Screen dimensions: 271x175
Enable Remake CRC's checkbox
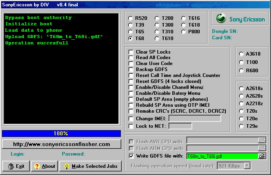tap(131, 111)
